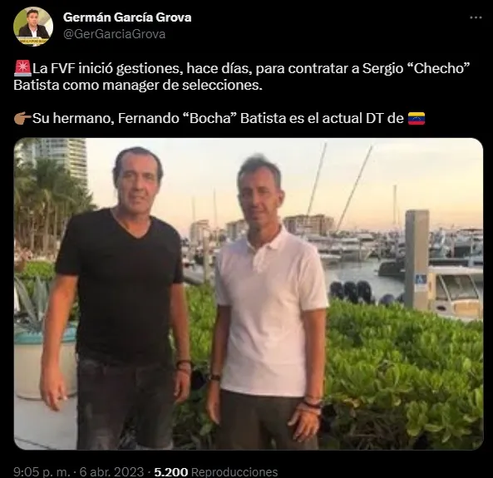Screen dimensions: 493x478
Task: Open the @GerGarciaGrova handle link
Action: tap(114, 34)
